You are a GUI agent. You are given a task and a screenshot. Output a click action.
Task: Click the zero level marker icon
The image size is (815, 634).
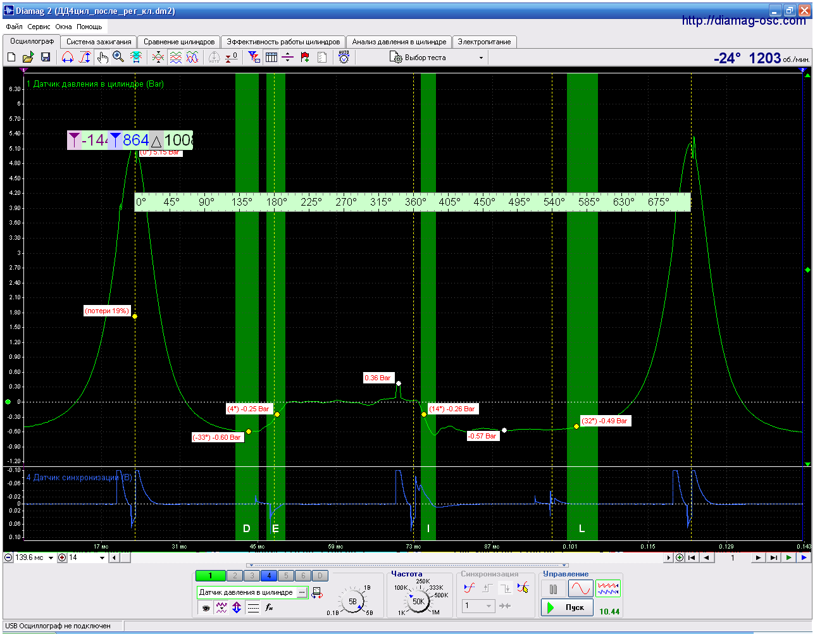(x=232, y=58)
